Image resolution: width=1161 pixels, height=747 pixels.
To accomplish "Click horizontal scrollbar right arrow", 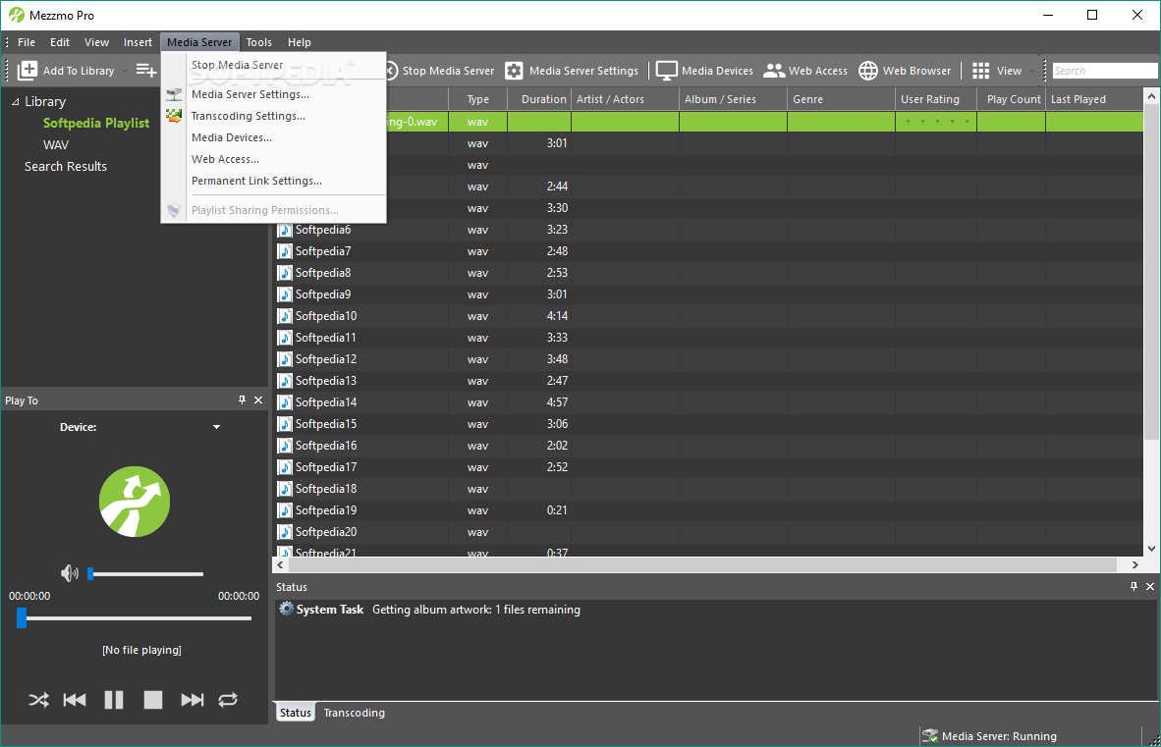I will pyautogui.click(x=1135, y=565).
